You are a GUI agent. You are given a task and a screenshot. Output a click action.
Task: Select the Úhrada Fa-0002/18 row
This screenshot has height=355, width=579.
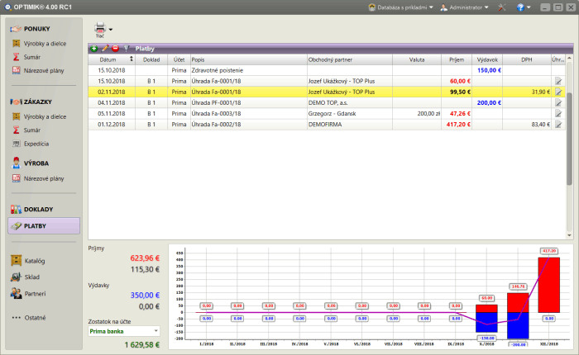(x=327, y=124)
